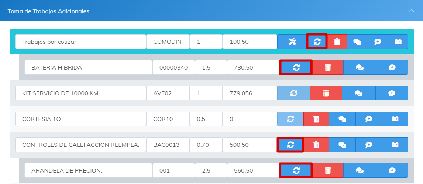This screenshot has height=184, width=423.
Task: Open comments for Trabajos por cotizar
Action: click(357, 42)
